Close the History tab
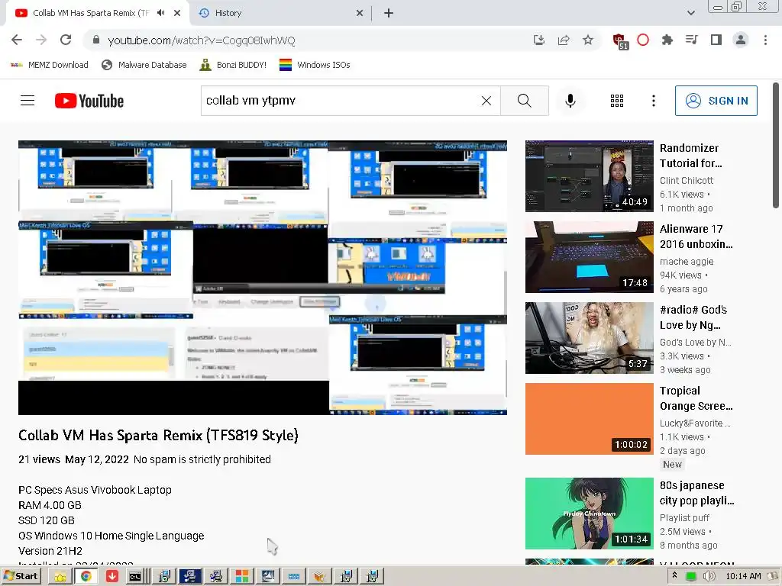The height and width of the screenshot is (586, 782). 360,13
